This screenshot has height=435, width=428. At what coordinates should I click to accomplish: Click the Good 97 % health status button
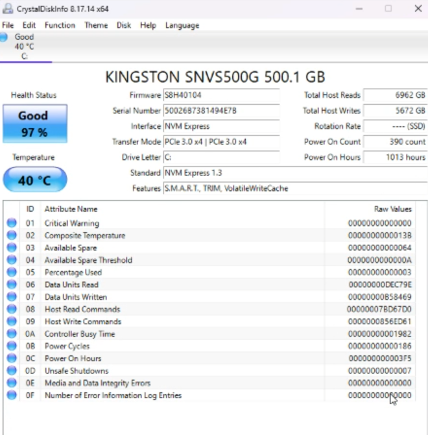[35, 124]
